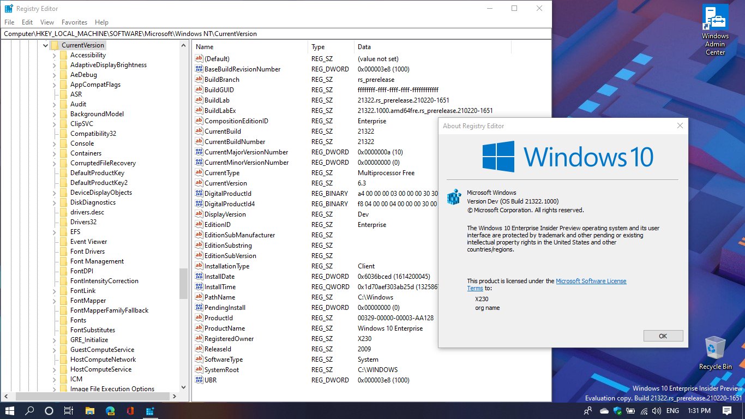This screenshot has width=745, height=419.
Task: Expand the Audit key
Action: (x=55, y=104)
